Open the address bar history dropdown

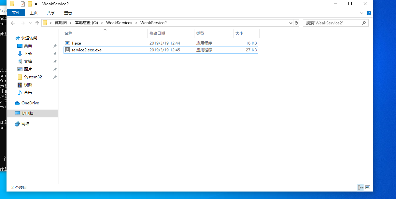(x=291, y=23)
